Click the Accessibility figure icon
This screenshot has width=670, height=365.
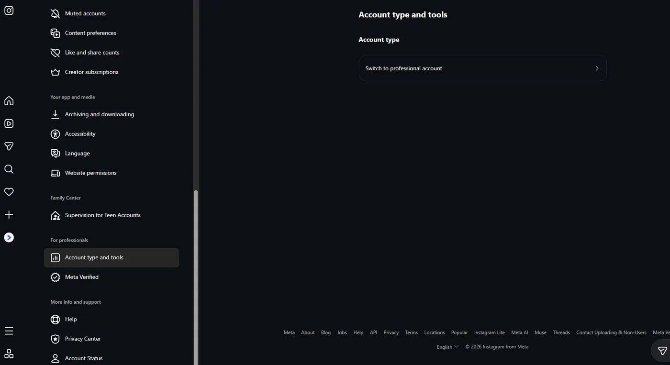coord(56,134)
